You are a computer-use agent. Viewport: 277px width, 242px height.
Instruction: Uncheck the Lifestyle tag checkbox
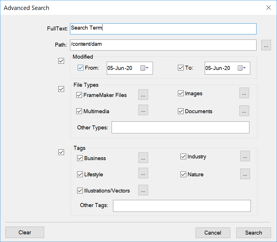pos(80,174)
